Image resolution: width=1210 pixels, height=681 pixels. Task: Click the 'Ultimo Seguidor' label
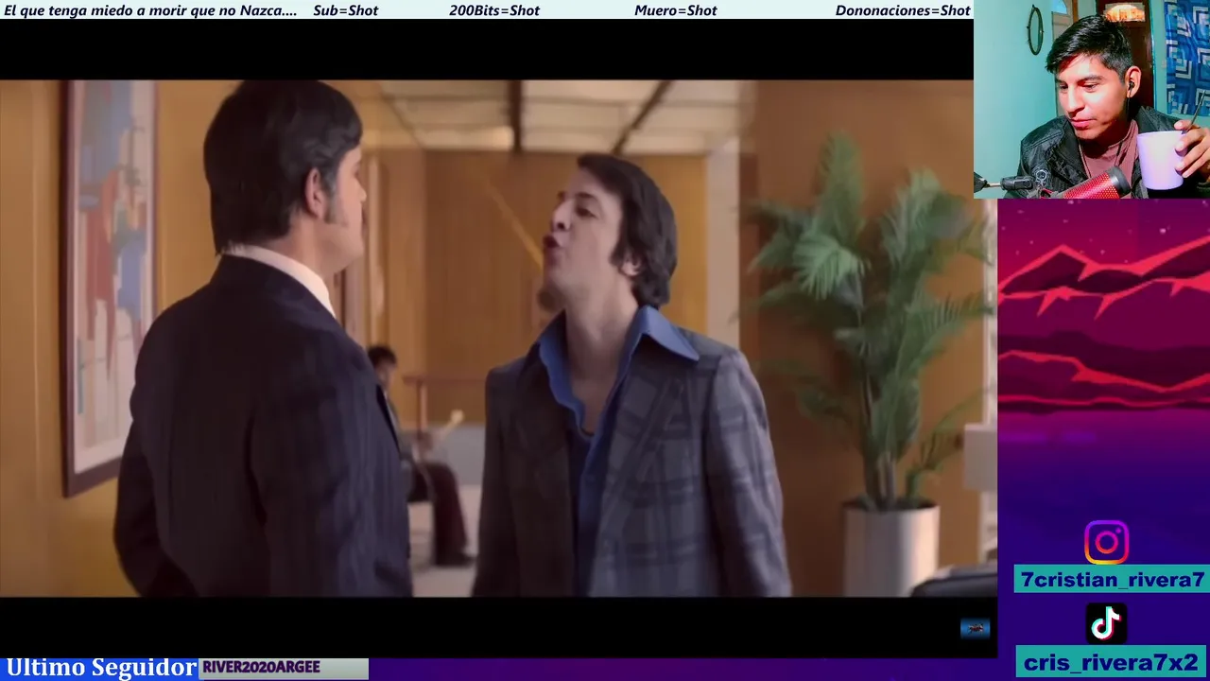tap(101, 668)
